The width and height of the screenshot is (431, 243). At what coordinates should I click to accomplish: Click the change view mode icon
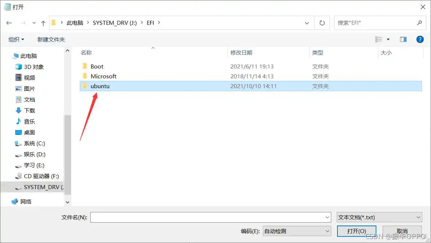coord(379,39)
